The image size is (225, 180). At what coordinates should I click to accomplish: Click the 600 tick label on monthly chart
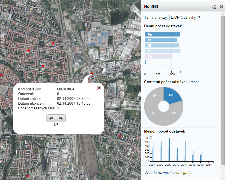[x=147, y=138]
